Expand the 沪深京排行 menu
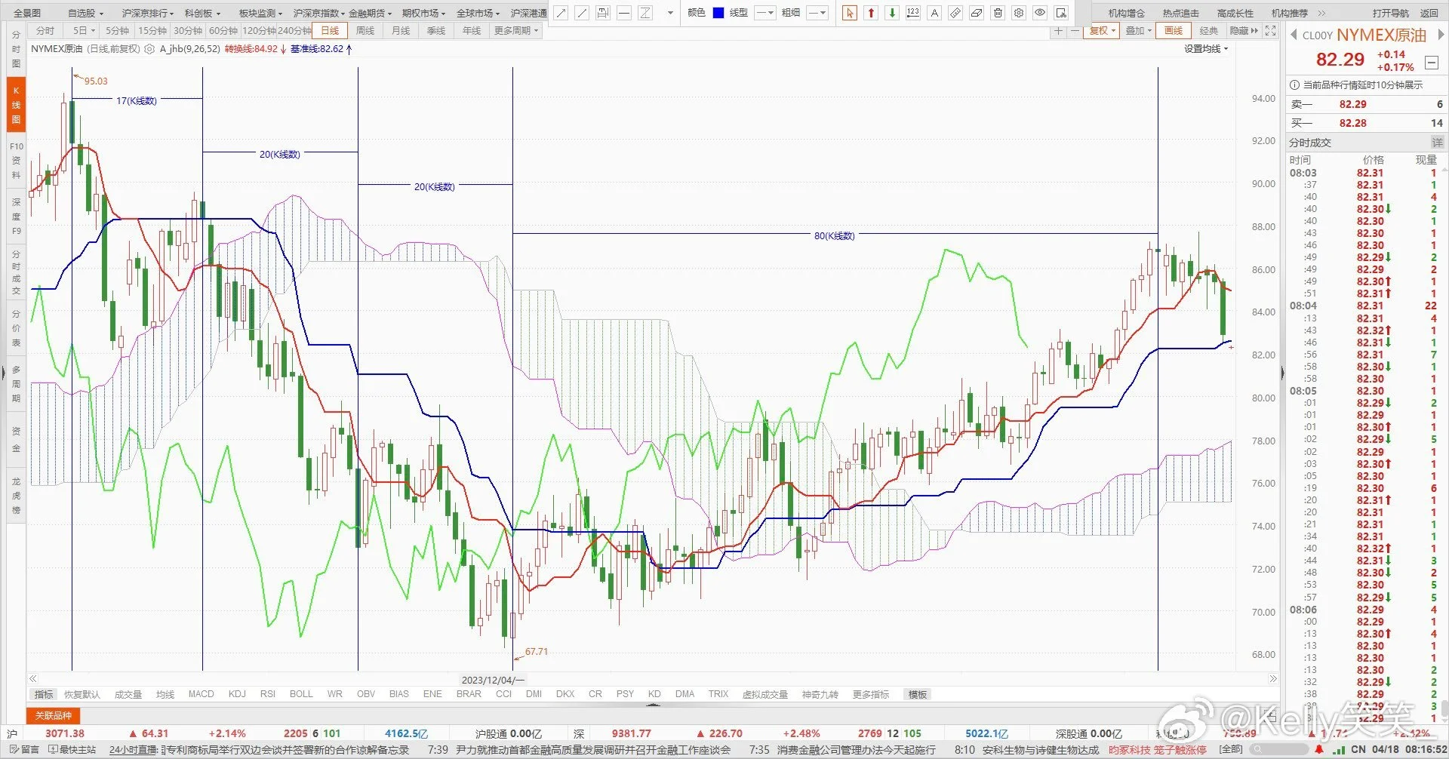The image size is (1449, 759). 148,14
